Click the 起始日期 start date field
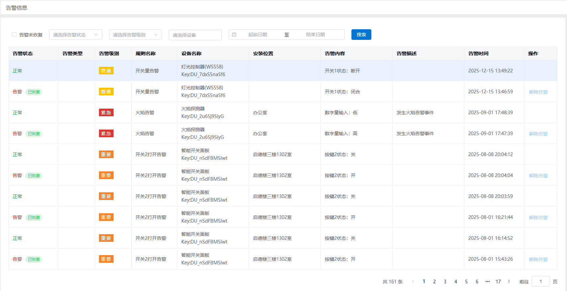567x291 pixels. (x=258, y=35)
